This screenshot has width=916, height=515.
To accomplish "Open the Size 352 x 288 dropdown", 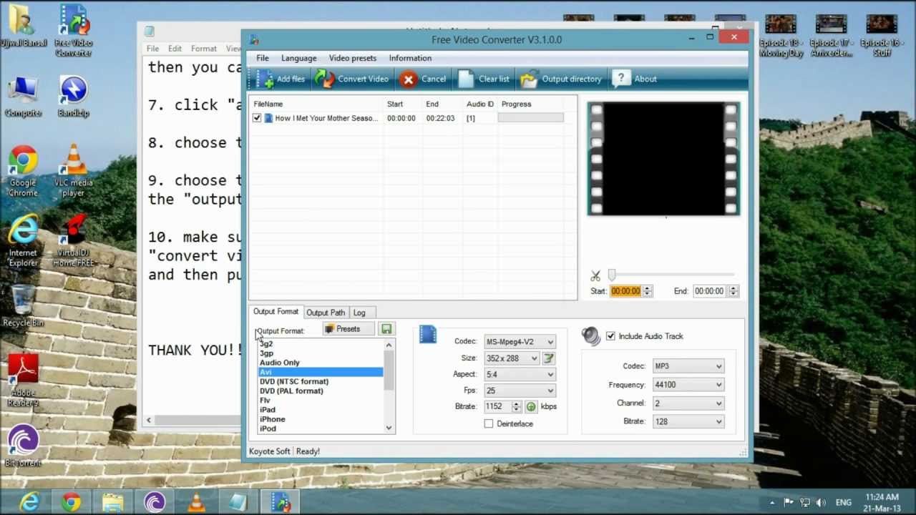I will pos(512,358).
